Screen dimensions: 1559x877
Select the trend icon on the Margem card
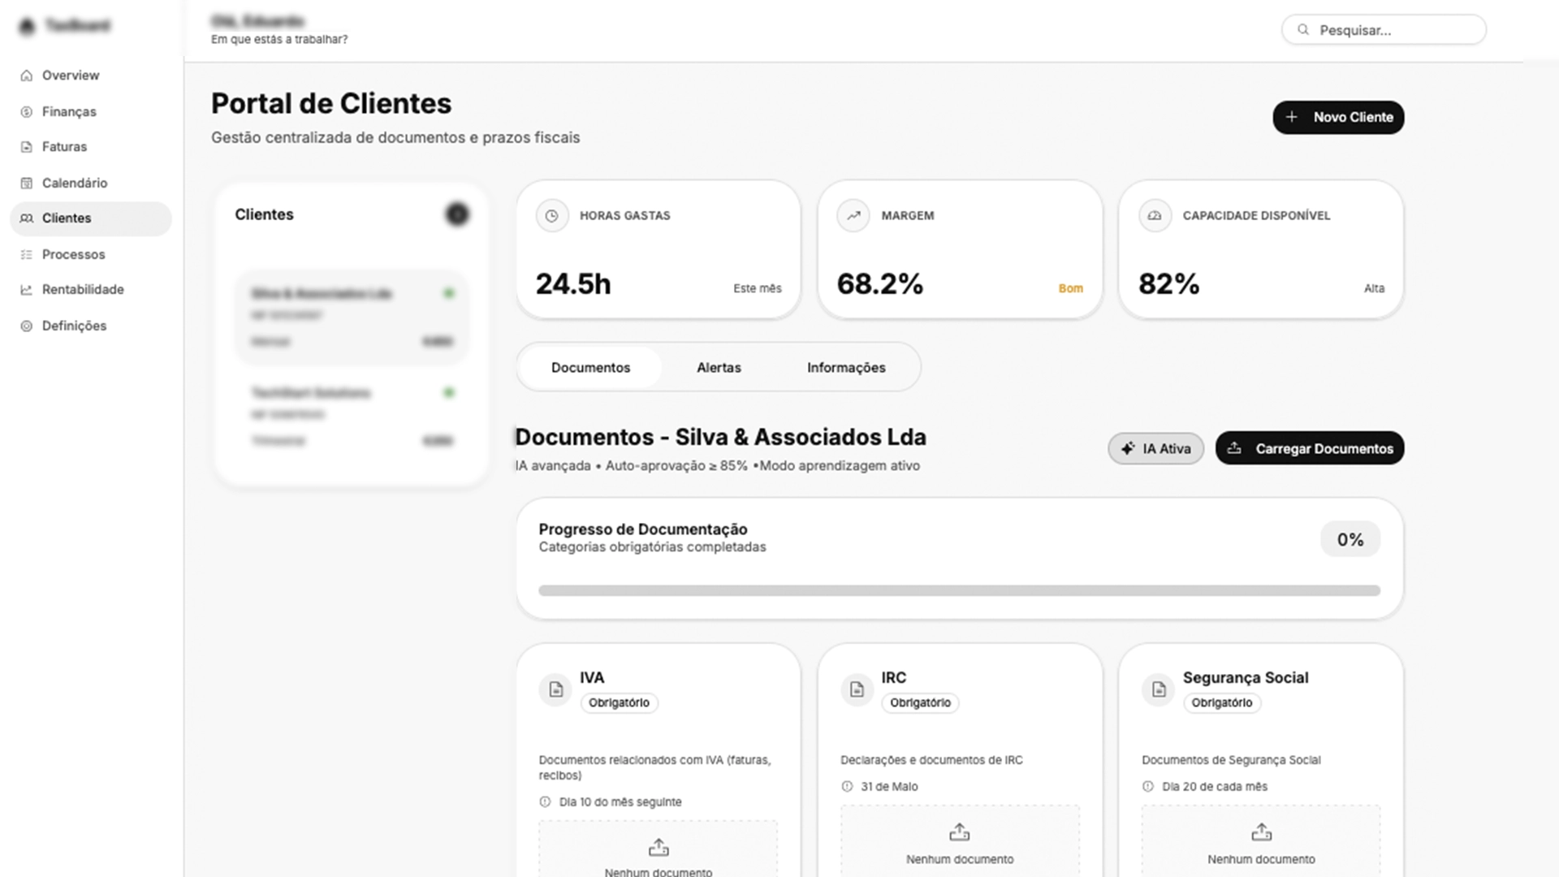tap(853, 215)
